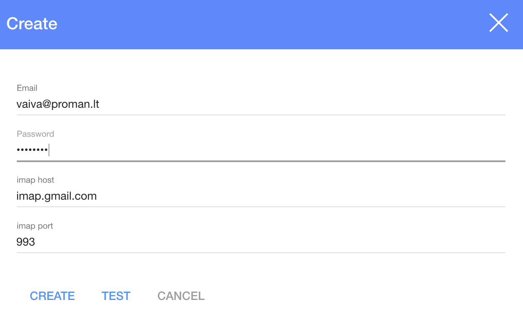Click the "Password" field label
Screen dimensions: 523x320
[x=35, y=134]
